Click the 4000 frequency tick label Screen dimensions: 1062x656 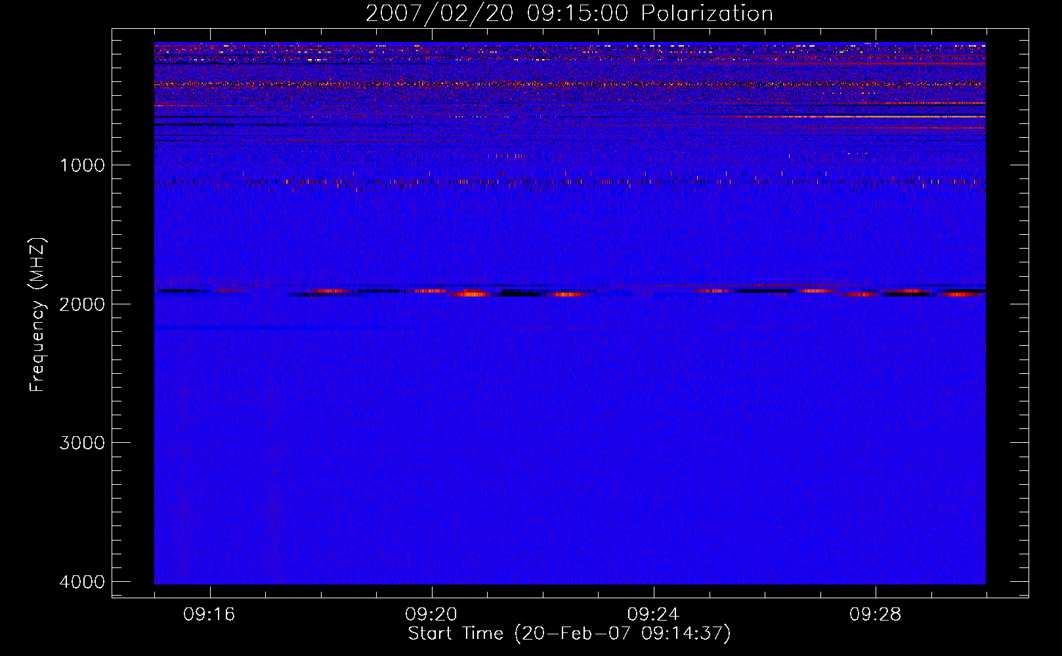pyautogui.click(x=82, y=581)
